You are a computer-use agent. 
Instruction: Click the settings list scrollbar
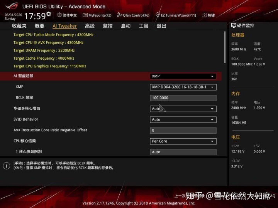pyautogui.click(x=225, y=47)
